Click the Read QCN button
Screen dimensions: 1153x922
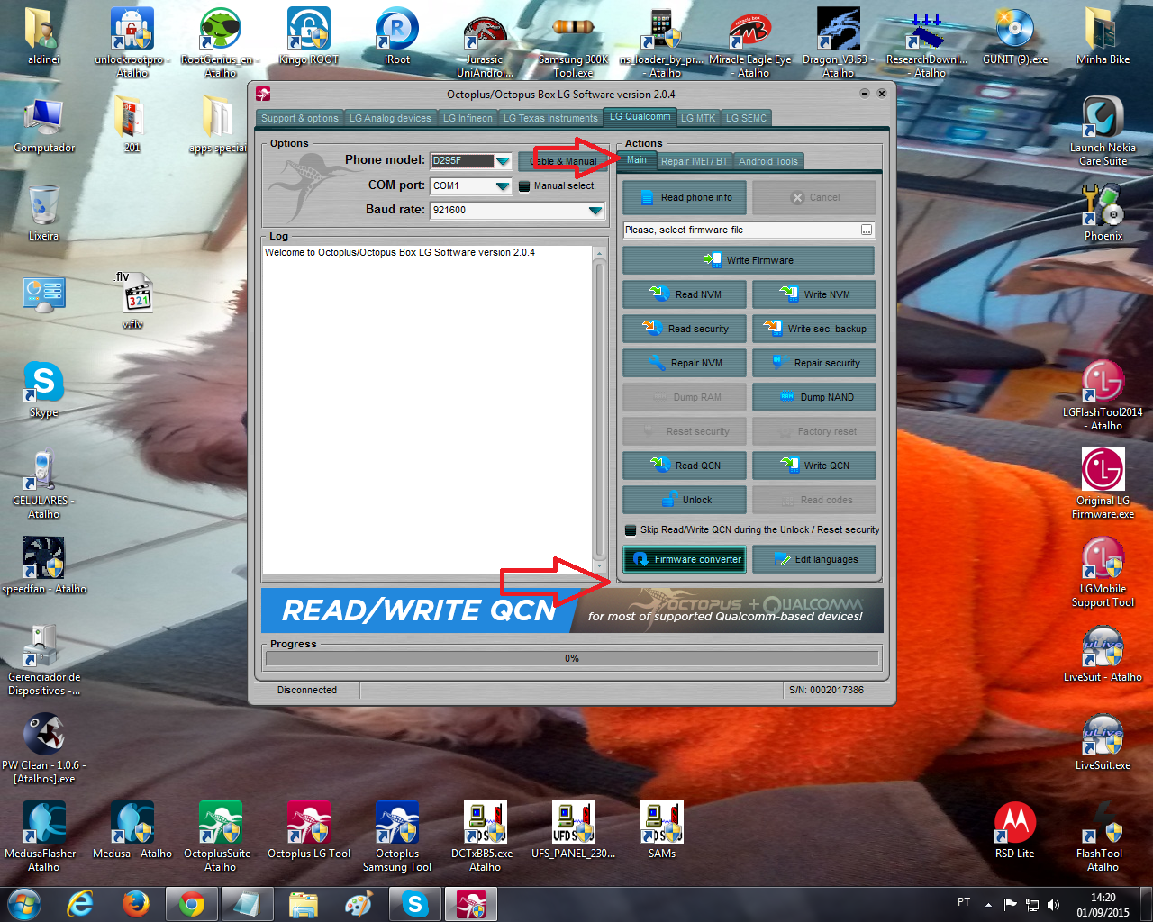coord(685,466)
